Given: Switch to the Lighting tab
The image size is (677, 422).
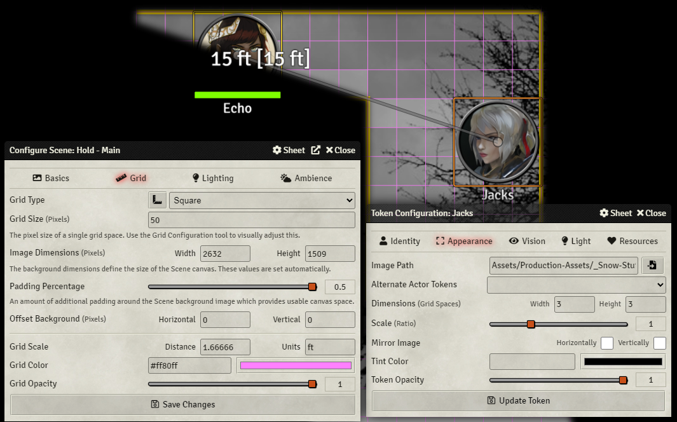Looking at the screenshot, I should tap(212, 178).
